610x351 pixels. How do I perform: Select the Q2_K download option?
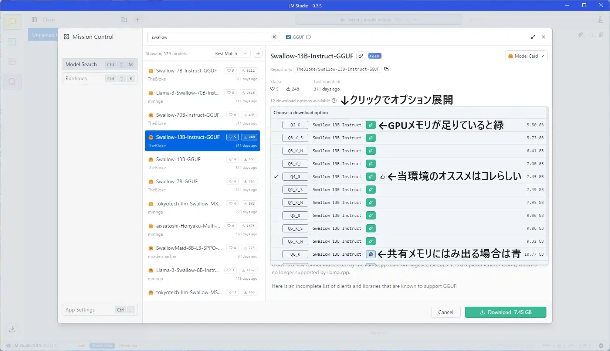click(x=295, y=125)
